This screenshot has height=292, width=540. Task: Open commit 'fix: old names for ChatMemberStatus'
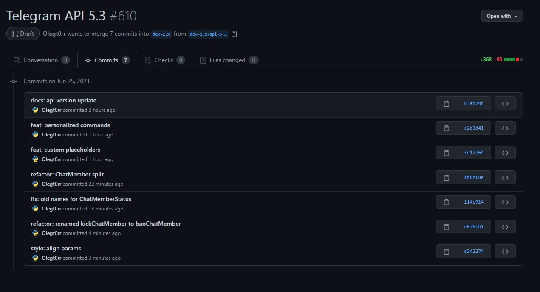click(x=81, y=199)
